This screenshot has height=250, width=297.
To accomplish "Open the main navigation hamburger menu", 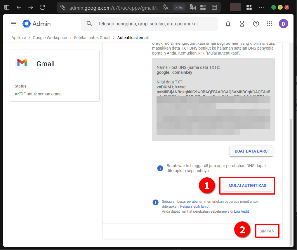I will coord(13,24).
